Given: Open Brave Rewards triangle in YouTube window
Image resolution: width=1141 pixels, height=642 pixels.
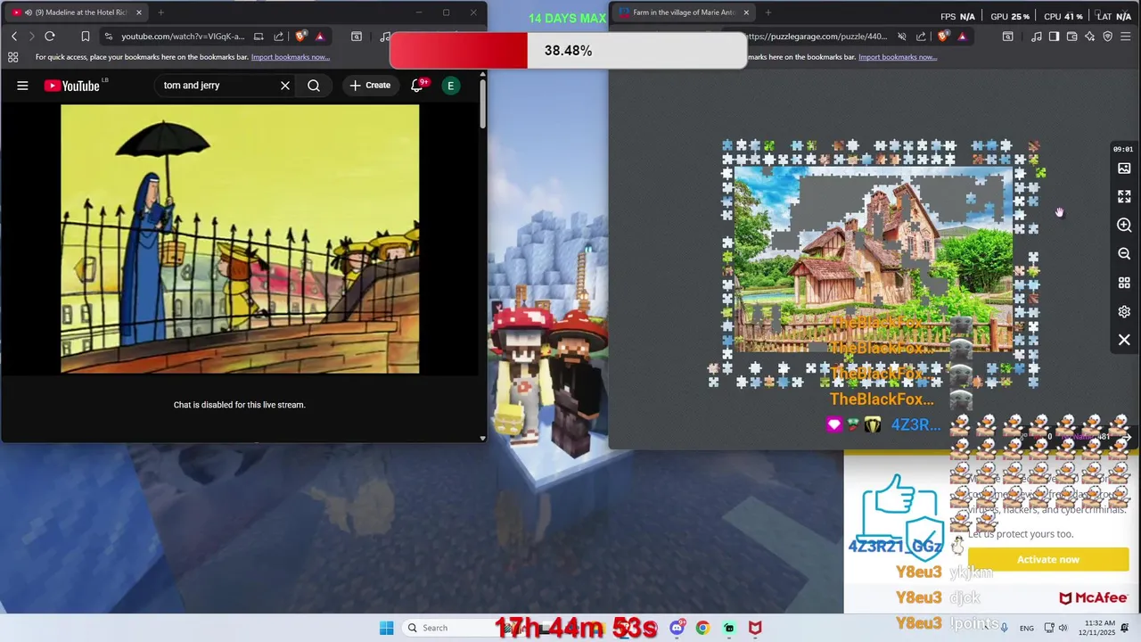Looking at the screenshot, I should 319,37.
